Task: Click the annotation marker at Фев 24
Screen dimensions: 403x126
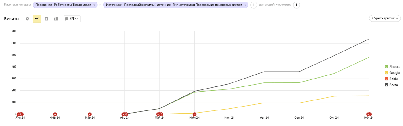Action: [x=55, y=114]
